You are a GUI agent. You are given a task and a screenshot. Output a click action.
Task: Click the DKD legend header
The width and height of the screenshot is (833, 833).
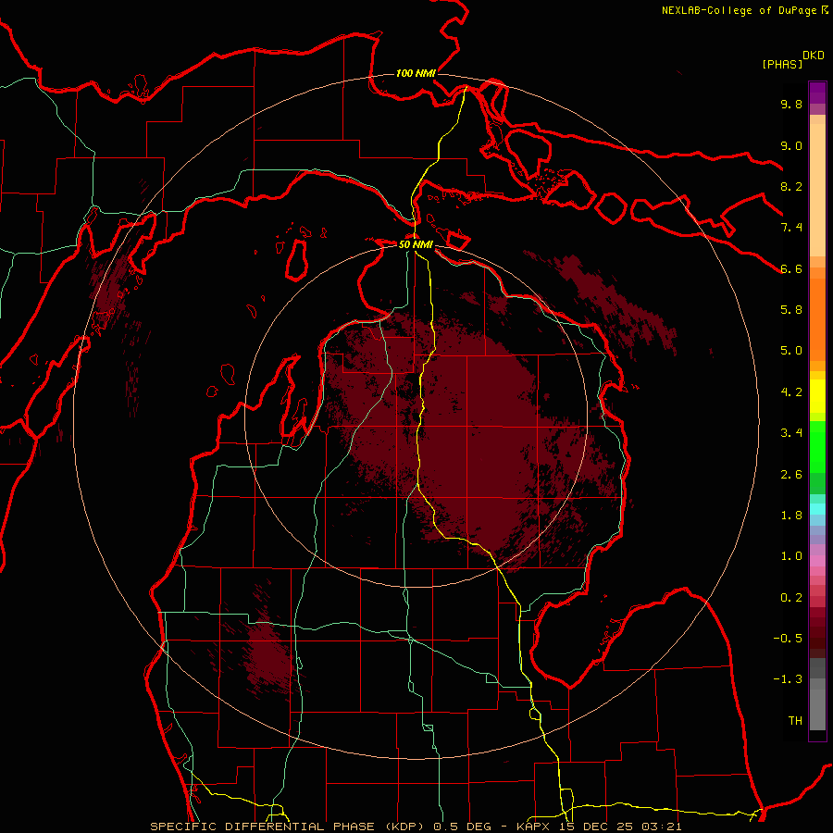[x=814, y=56]
